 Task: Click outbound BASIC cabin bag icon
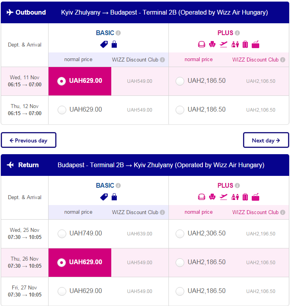114,44
